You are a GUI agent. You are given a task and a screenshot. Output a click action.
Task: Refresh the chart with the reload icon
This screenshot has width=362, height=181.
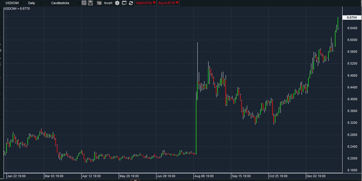click(x=131, y=3)
